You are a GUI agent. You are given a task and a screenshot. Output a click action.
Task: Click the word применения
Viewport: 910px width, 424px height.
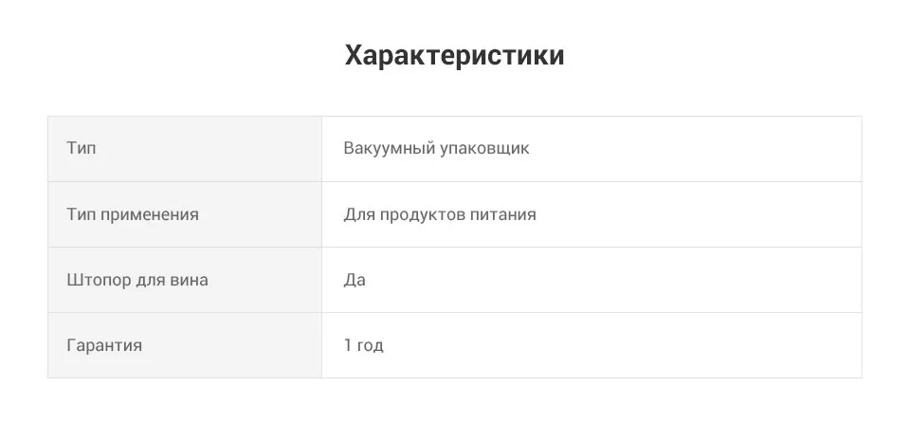point(150,214)
